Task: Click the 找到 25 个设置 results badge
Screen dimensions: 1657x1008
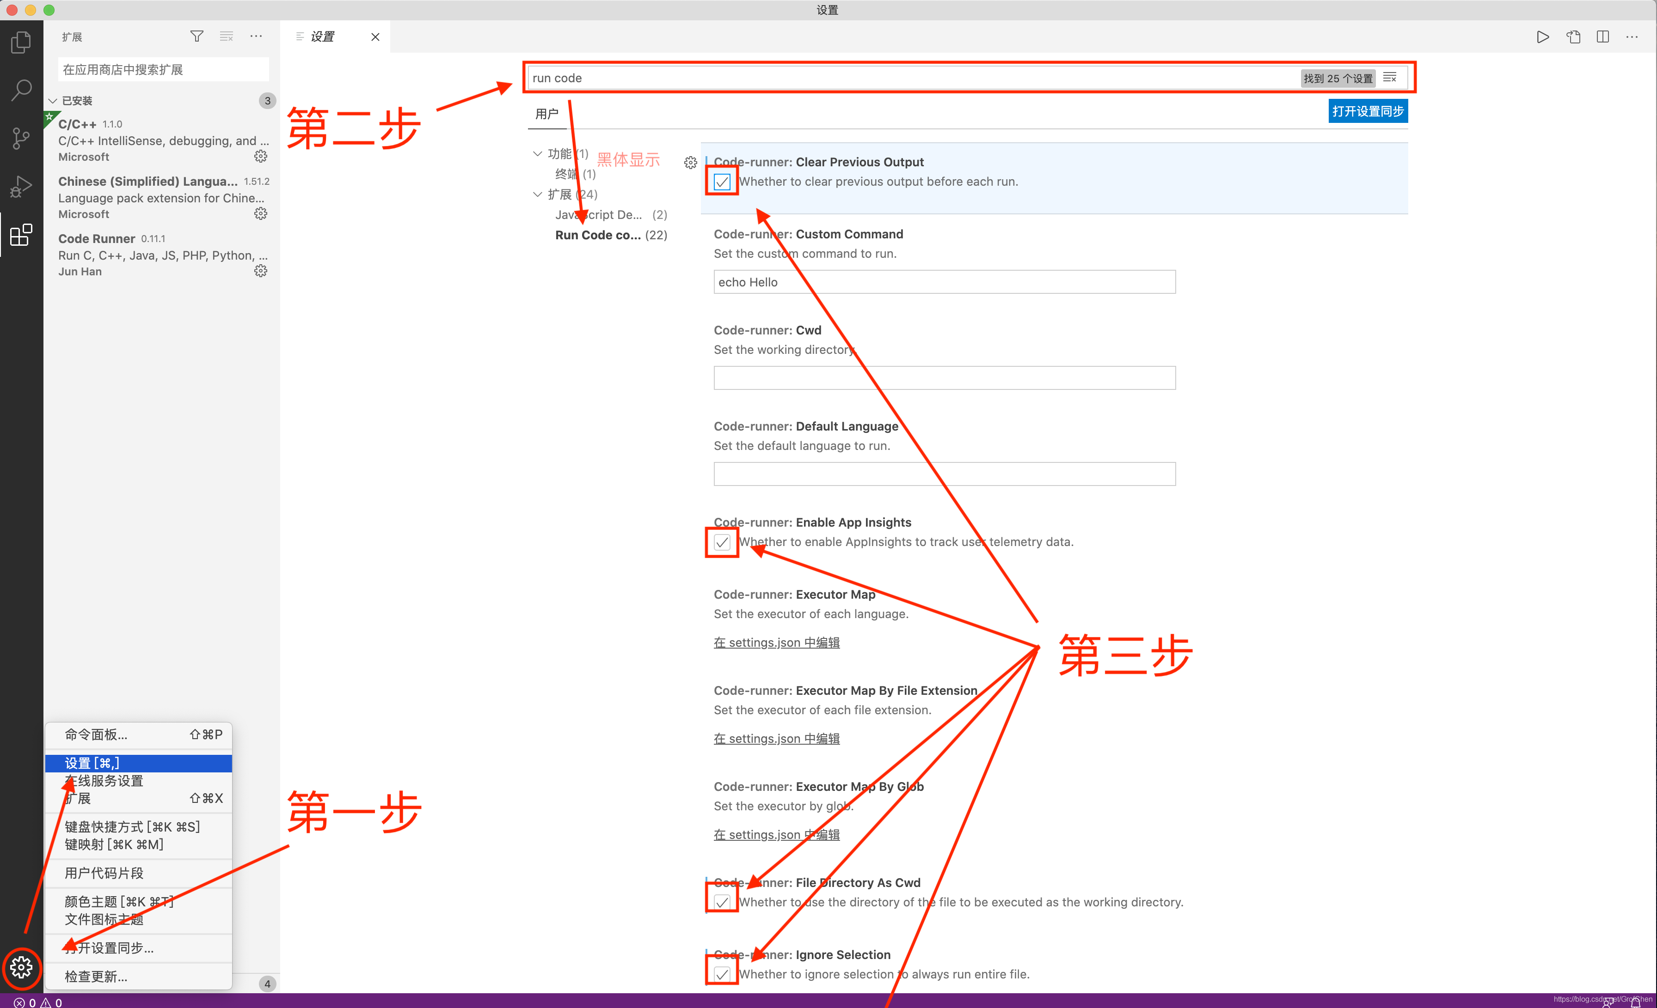Action: coord(1338,79)
